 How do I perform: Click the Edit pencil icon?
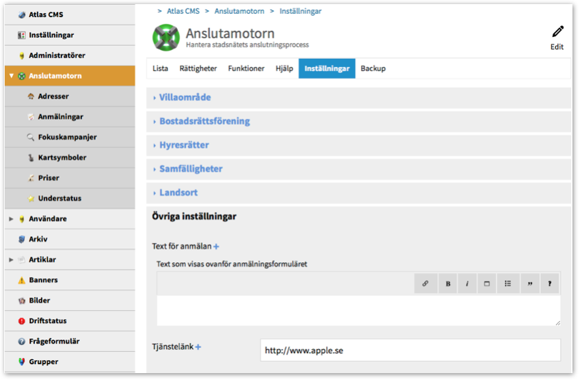click(557, 32)
